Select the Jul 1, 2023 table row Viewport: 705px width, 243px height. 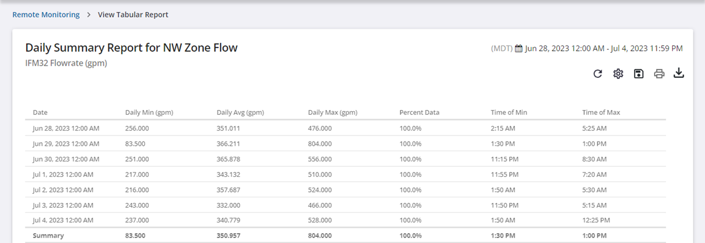coord(64,174)
